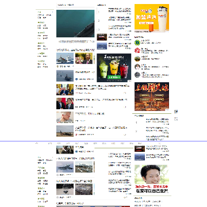Viewport: 207px width, 207px height.
Task: Click red source icon under desert jet headline
Action: 76,135
